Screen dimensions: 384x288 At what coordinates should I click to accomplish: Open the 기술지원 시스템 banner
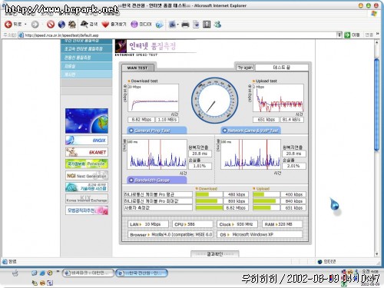(x=87, y=187)
